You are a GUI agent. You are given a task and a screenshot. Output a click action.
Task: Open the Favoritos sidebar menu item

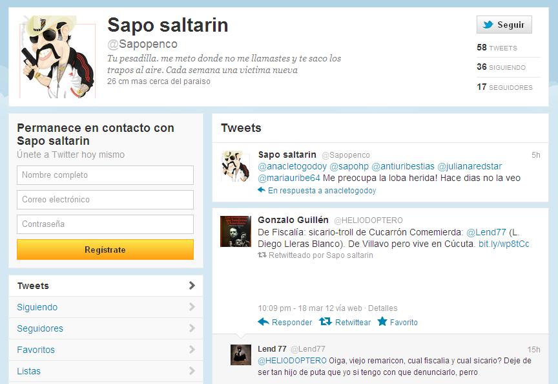point(106,350)
